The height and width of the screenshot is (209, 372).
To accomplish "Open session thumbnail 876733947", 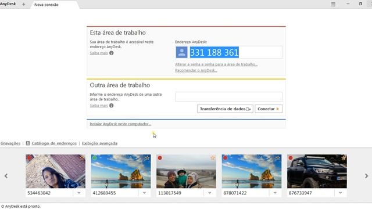I will (x=317, y=171).
